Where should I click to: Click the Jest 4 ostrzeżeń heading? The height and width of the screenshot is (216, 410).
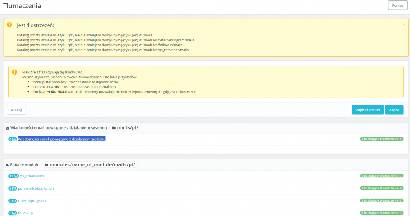point(36,25)
